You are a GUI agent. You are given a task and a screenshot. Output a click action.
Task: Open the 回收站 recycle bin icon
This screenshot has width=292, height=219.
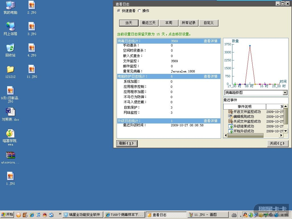[x=10, y=48]
